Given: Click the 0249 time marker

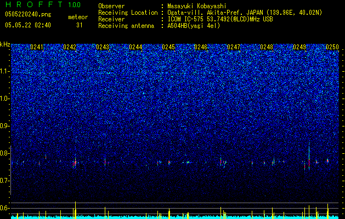Looking at the screenshot, I should (x=299, y=47).
